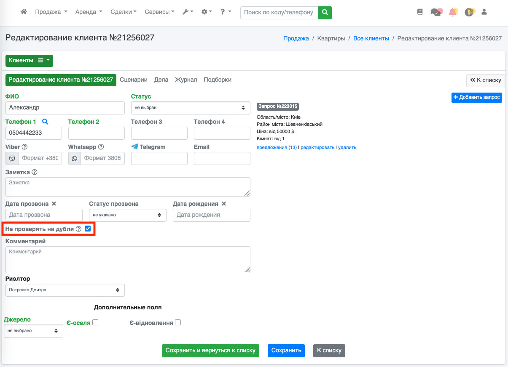Open the book icon in top bar
Screen dimensions: 508x367
point(419,12)
